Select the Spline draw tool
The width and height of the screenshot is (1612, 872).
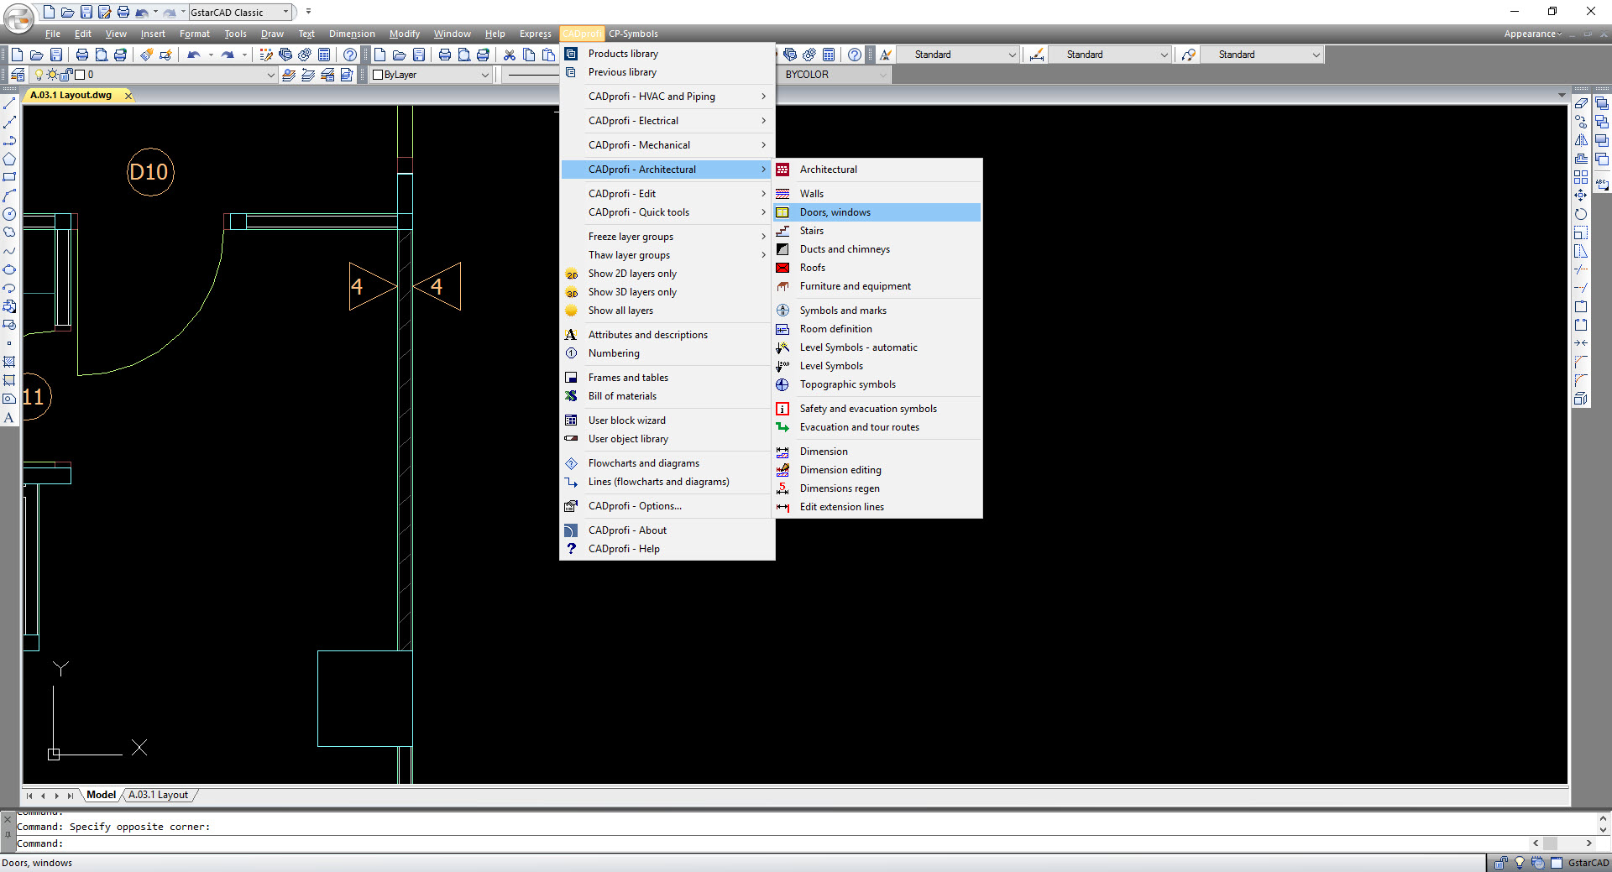coord(9,252)
